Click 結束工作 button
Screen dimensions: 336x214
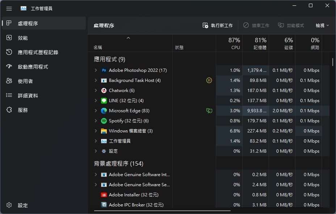pos(256,26)
